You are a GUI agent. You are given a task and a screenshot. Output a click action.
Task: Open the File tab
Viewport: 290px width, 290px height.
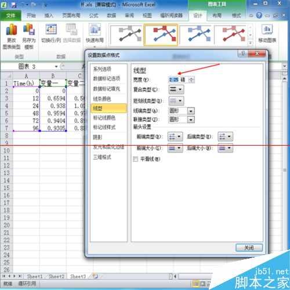click(10, 16)
